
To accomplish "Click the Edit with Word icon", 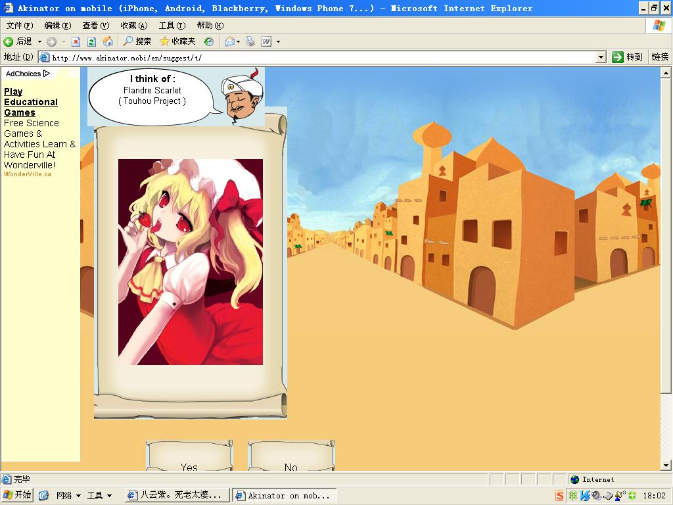I will (266, 41).
